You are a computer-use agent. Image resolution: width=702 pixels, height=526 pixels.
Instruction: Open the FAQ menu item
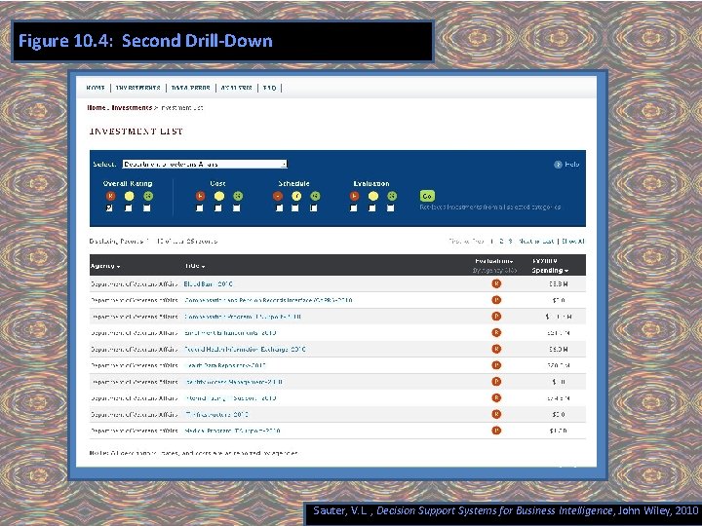[x=269, y=88]
